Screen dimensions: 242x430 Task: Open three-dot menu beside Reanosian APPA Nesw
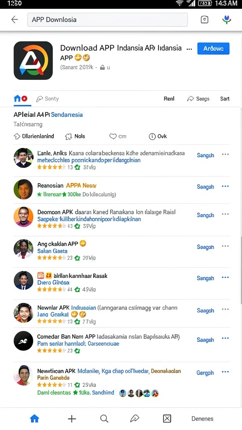pos(225,186)
